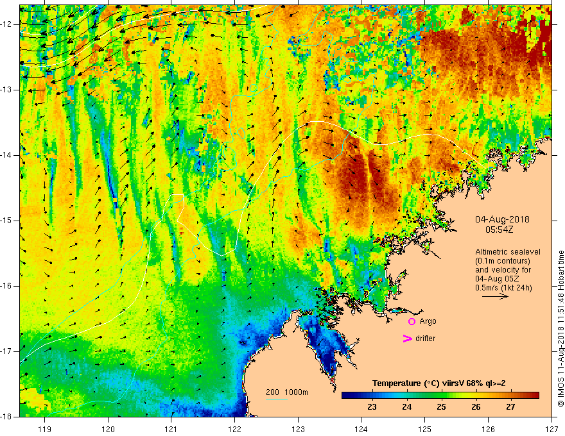Image resolution: width=565 pixels, height=436 pixels.
Task: Click the 'Argo' legend label
Action: [x=428, y=321]
